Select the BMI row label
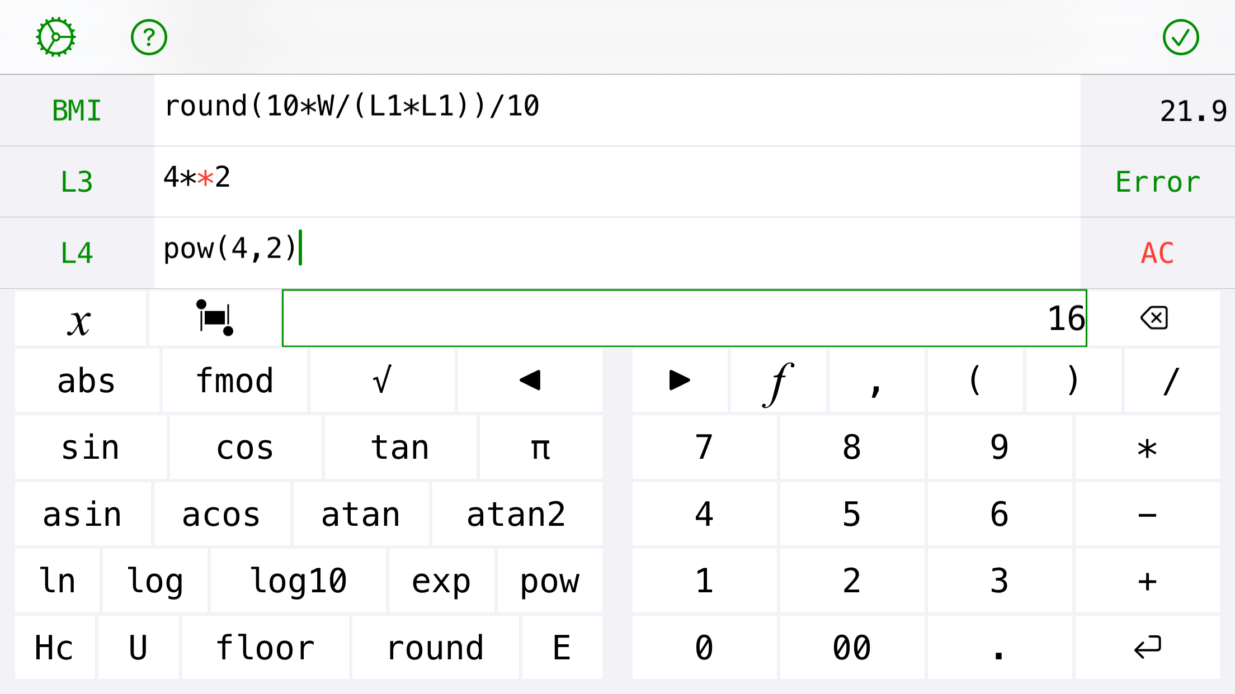Screen dimensions: 1235x694 click(x=77, y=111)
